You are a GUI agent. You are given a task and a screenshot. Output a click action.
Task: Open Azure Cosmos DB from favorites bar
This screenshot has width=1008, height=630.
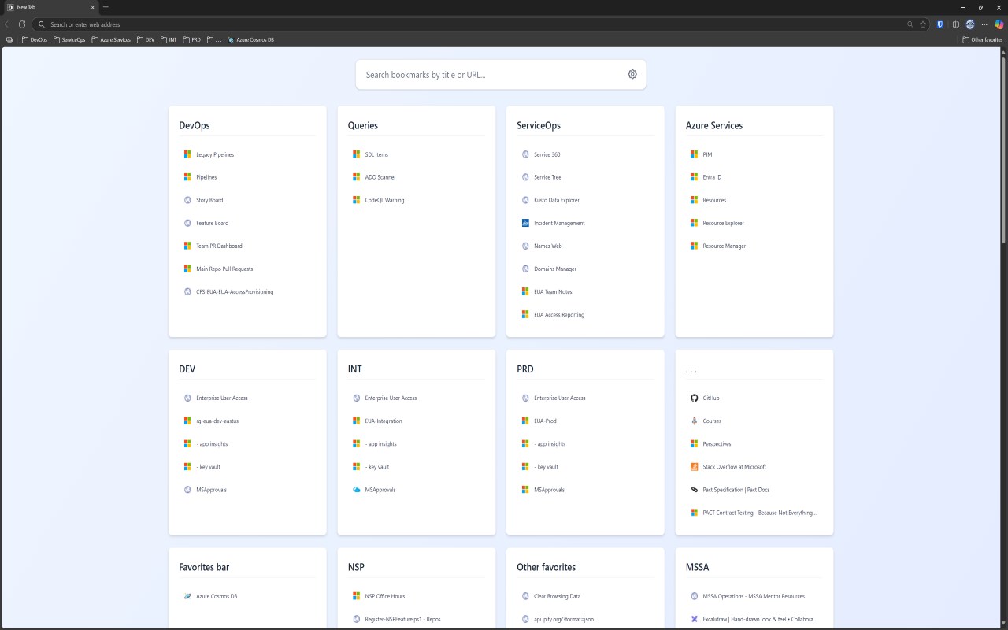(x=250, y=39)
